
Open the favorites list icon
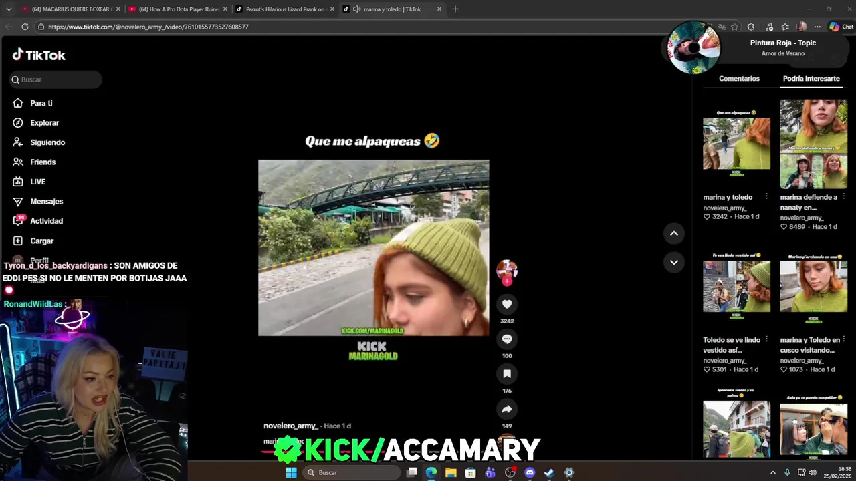point(785,27)
